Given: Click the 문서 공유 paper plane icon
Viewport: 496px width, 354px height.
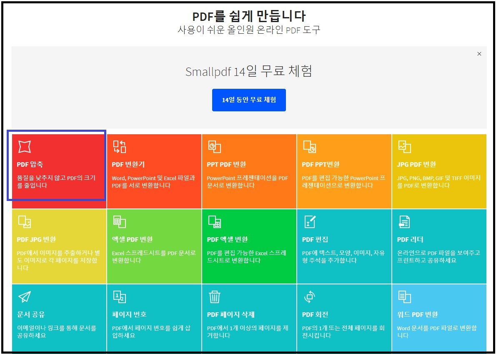Looking at the screenshot, I should coord(24,297).
